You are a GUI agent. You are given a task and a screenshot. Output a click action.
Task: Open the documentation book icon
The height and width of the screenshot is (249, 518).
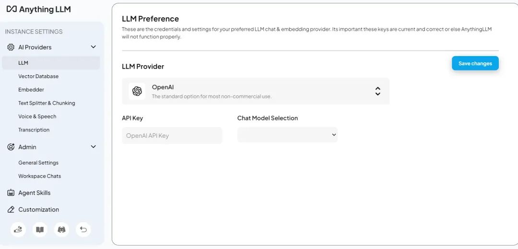pyautogui.click(x=40, y=229)
